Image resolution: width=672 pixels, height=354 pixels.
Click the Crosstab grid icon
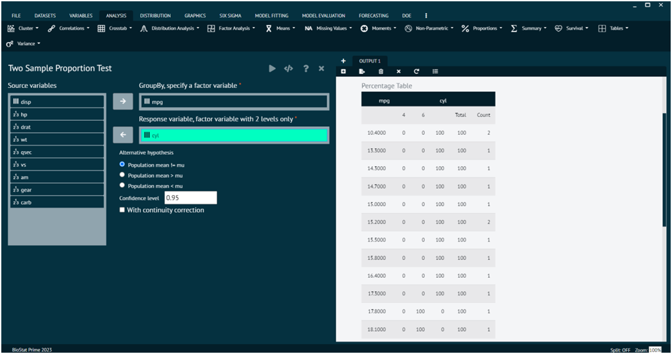point(101,28)
